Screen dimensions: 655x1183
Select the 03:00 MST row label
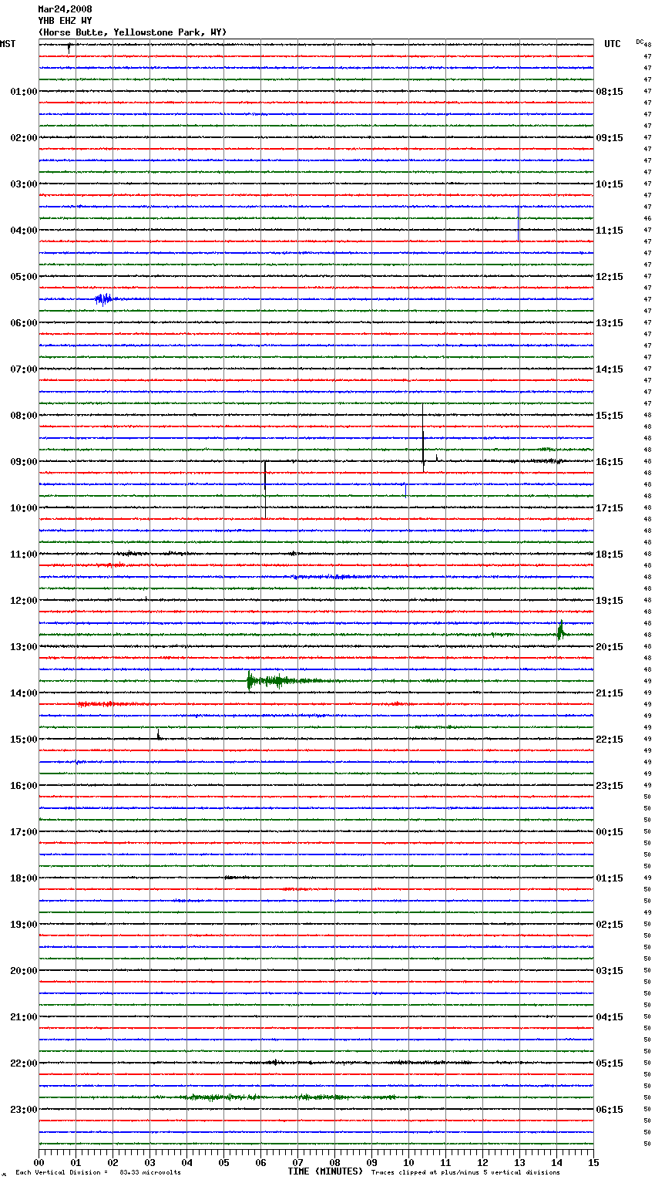click(24, 184)
